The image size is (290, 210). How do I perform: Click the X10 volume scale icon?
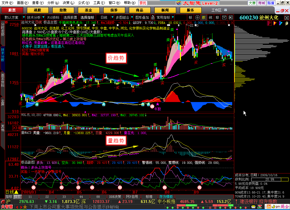16,128
